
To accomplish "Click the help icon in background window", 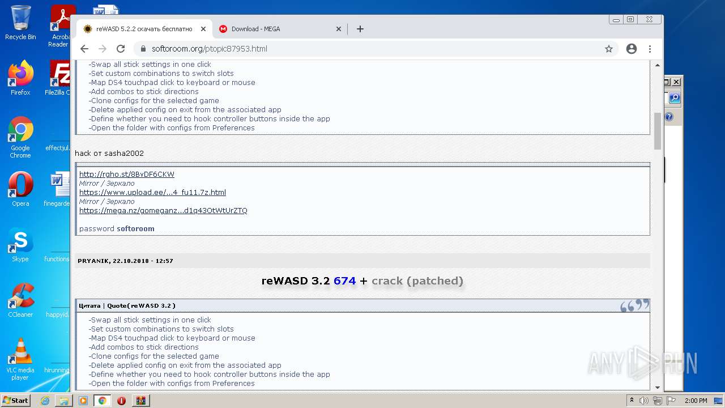I will click(669, 117).
